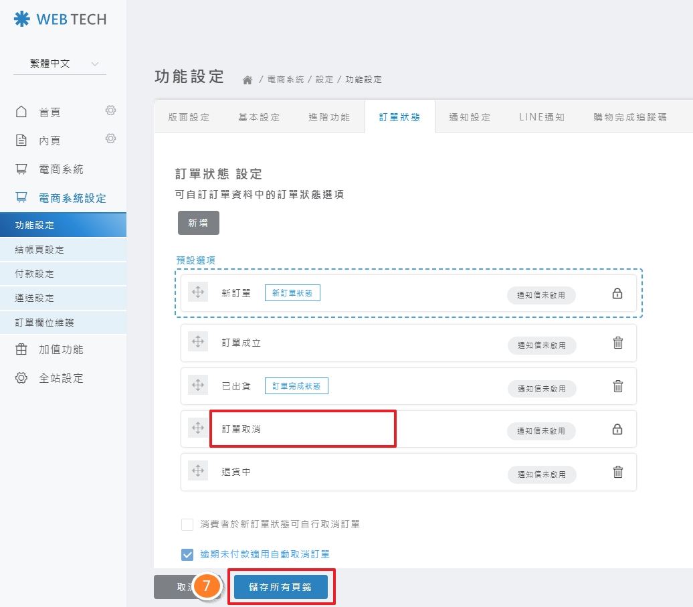Click the move handle beside 退貨中
This screenshot has height=607, width=693.
coord(198,471)
